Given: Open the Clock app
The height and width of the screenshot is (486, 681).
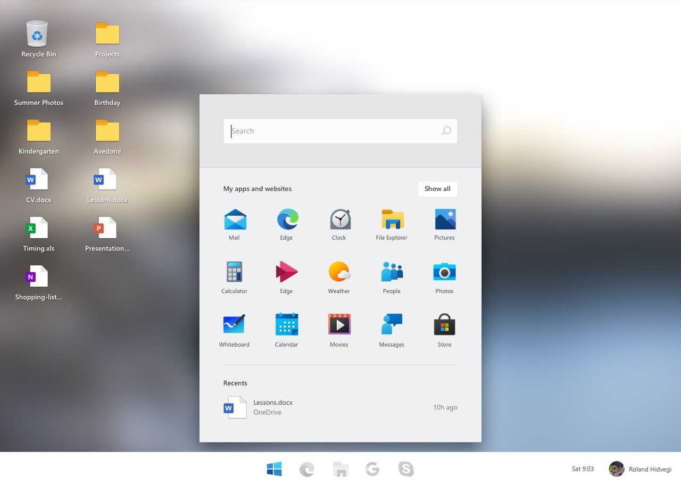Looking at the screenshot, I should coord(339,224).
